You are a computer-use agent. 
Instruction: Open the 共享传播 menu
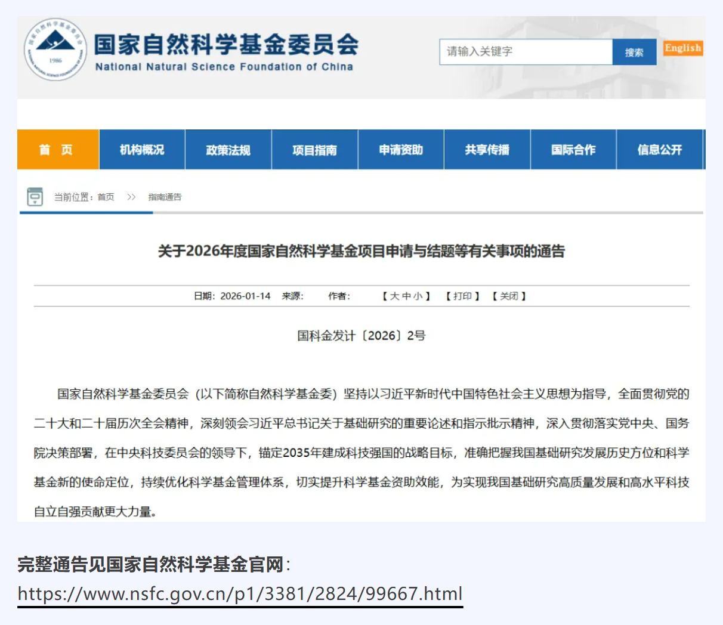tap(487, 150)
